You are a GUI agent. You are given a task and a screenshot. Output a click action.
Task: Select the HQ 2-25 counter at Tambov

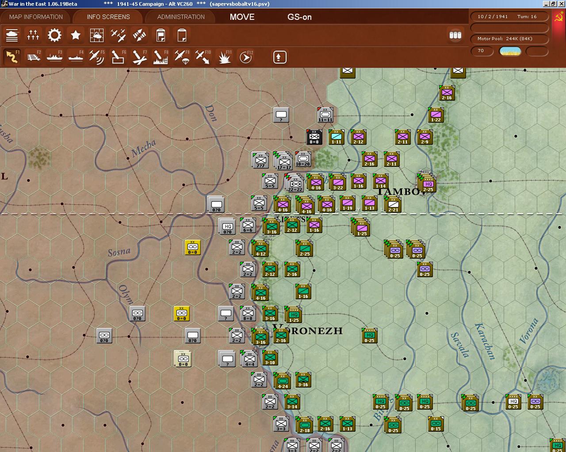pos(427,183)
